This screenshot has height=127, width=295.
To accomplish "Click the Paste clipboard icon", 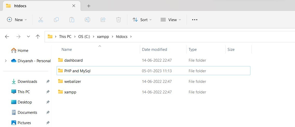I will point(72,20).
